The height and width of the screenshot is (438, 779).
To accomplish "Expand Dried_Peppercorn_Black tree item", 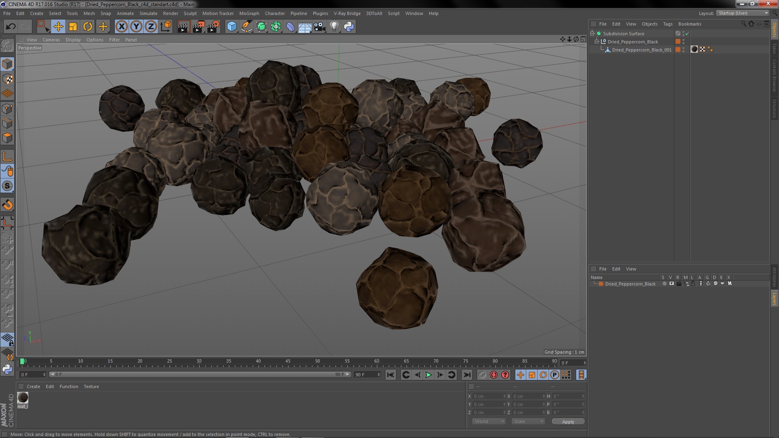I will point(598,41).
